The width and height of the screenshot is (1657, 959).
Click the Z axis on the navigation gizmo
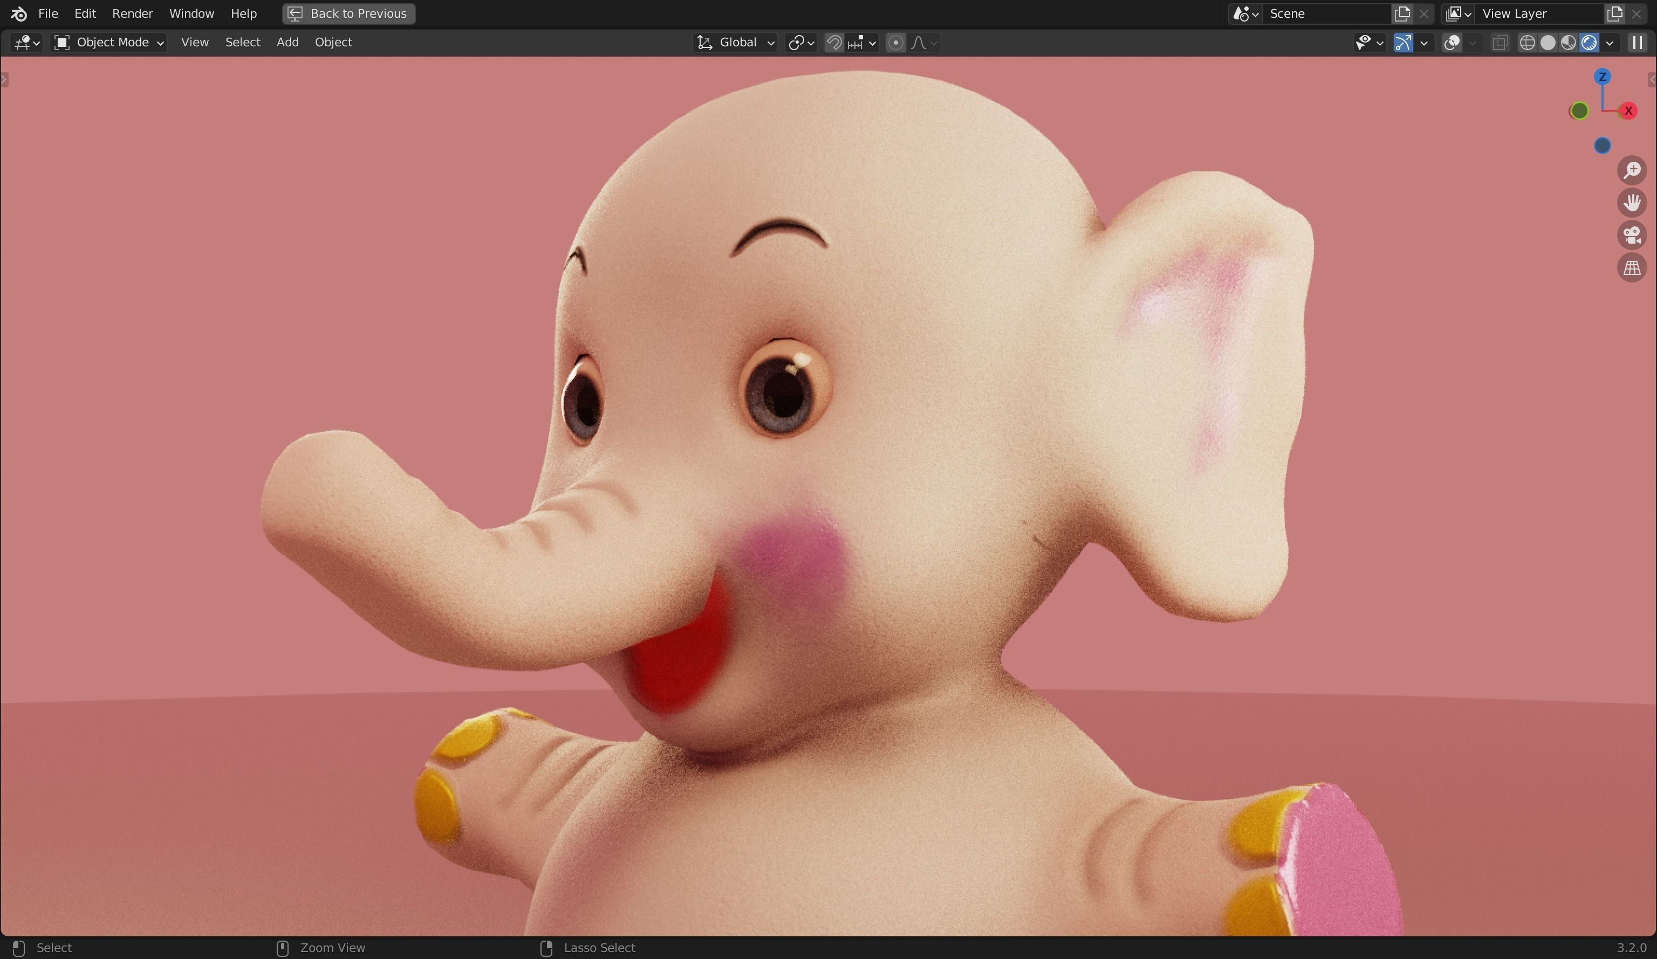tap(1603, 77)
